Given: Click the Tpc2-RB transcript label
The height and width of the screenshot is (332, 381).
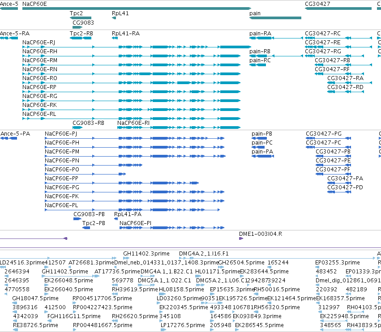Looking at the screenshot, I should (81, 34).
